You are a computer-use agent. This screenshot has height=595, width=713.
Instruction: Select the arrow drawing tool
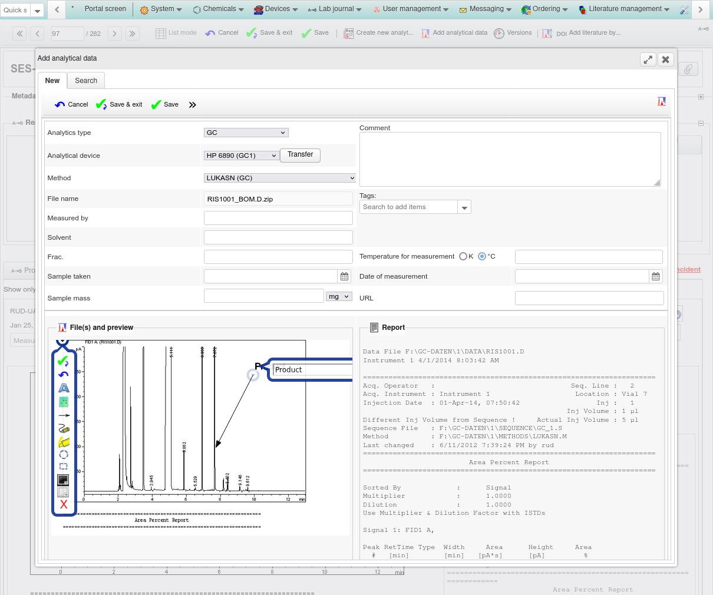64,415
